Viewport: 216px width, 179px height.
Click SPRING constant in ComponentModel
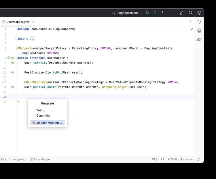tap(52, 53)
